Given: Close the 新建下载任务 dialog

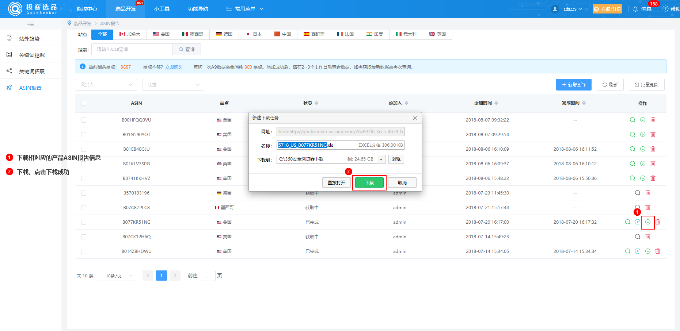Looking at the screenshot, I should click(x=415, y=118).
